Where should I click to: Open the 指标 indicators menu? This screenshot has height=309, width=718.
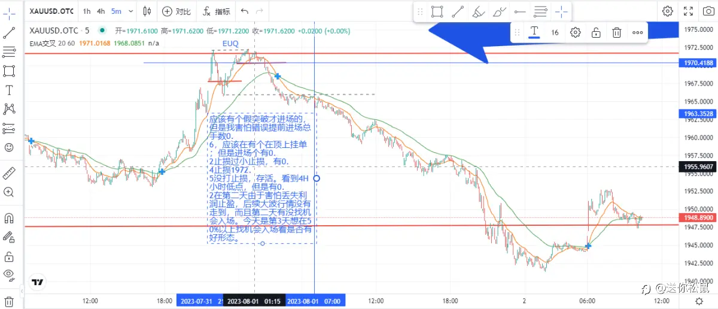pos(217,11)
